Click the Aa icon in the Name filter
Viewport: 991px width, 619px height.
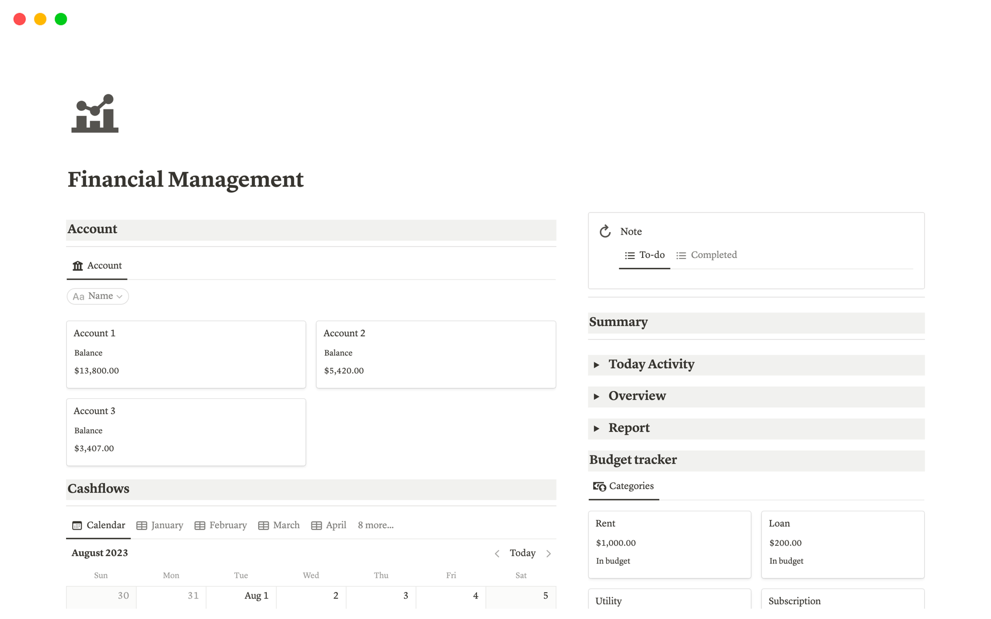79,296
